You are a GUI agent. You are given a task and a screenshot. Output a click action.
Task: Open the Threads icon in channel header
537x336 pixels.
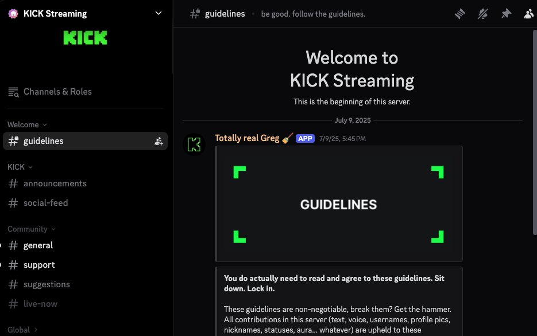pyautogui.click(x=459, y=14)
